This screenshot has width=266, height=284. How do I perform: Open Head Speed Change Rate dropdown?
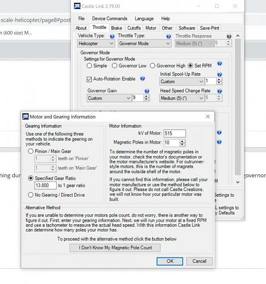pos(181,98)
